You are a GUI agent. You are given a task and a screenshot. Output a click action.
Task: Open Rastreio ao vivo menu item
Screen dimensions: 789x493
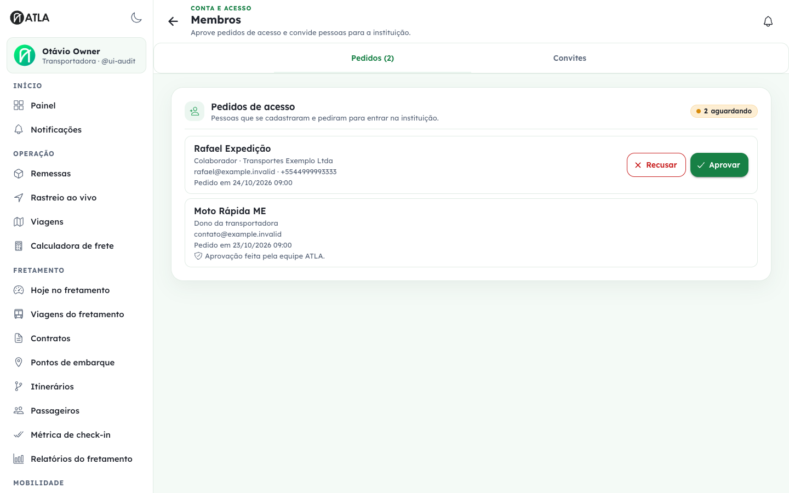tap(76, 197)
